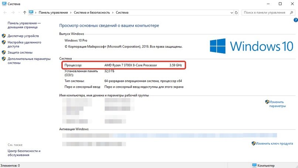Click 'Изменить ключ продукта' link
Viewport: 298px width, 168px height.
[274, 144]
